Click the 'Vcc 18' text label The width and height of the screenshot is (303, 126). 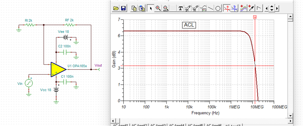click(x=45, y=90)
